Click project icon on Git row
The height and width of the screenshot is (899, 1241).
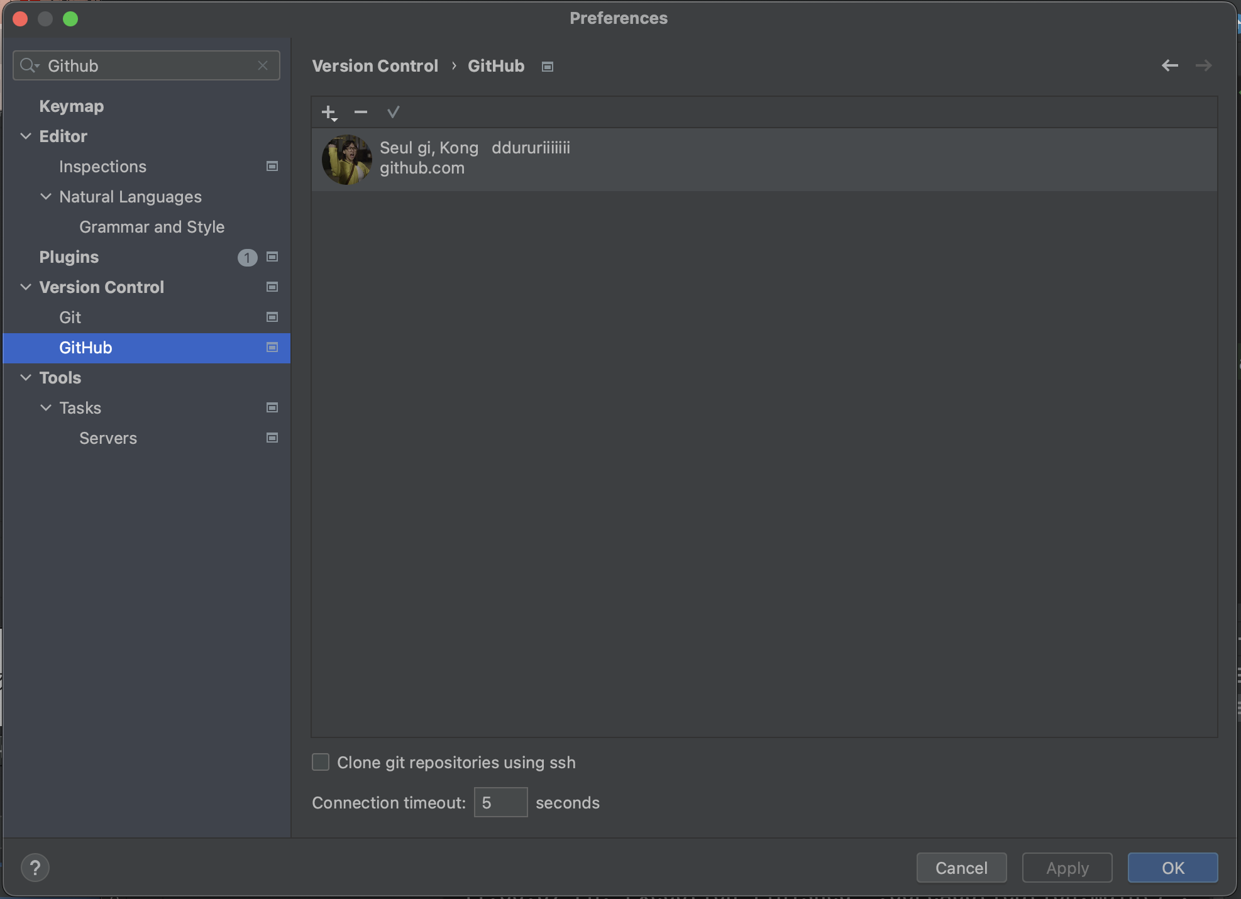click(272, 317)
